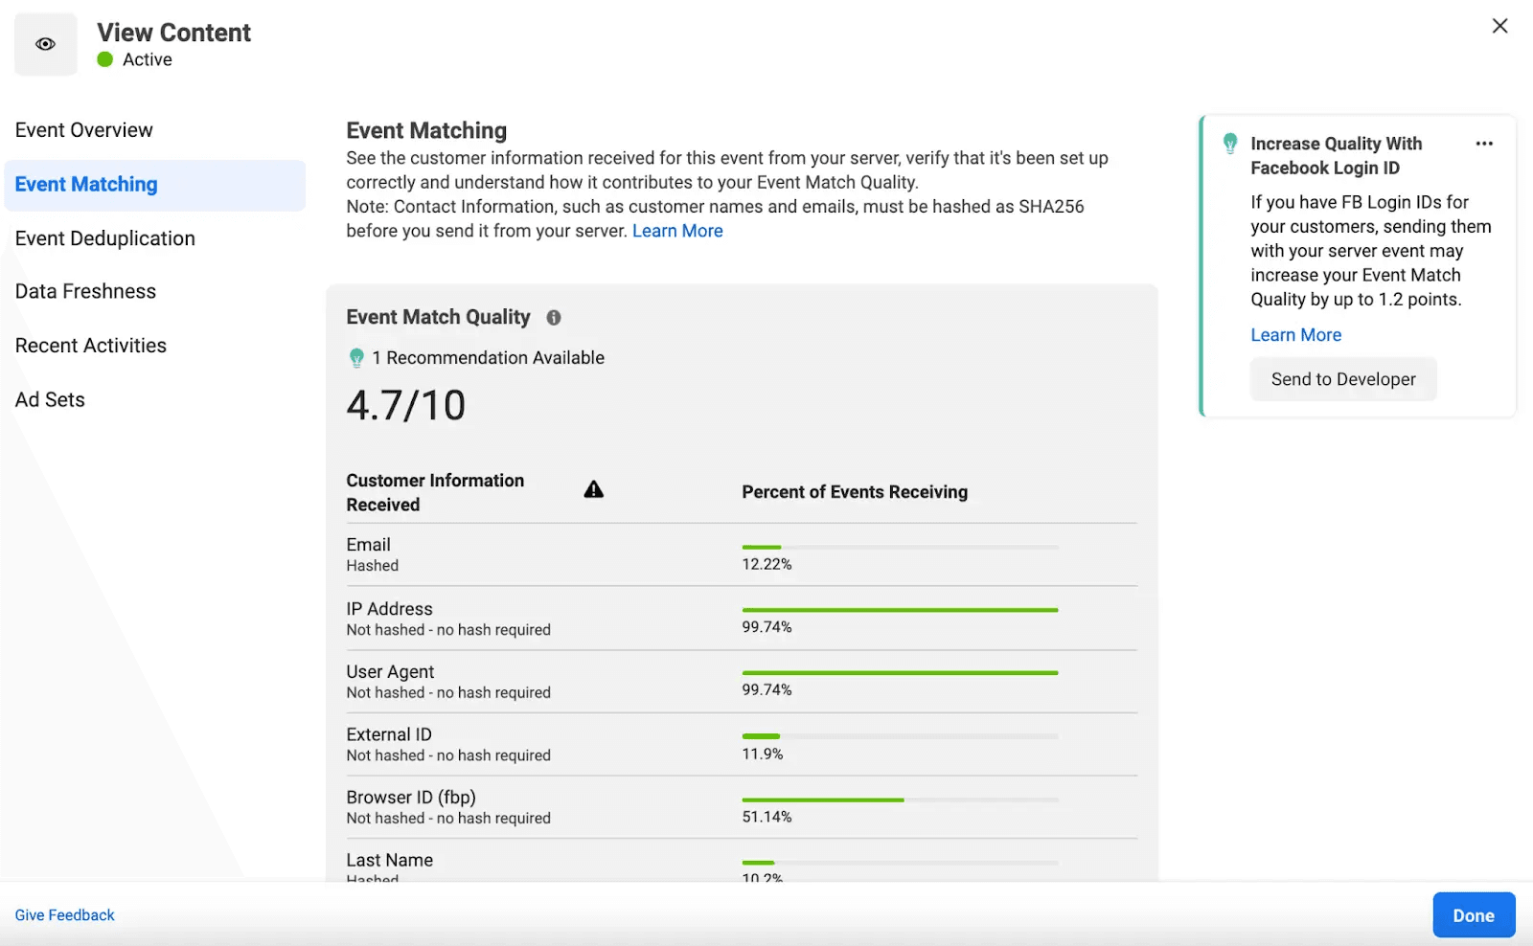Image resolution: width=1533 pixels, height=946 pixels.
Task: Select the Event Matching tab
Action: pyautogui.click(x=86, y=185)
